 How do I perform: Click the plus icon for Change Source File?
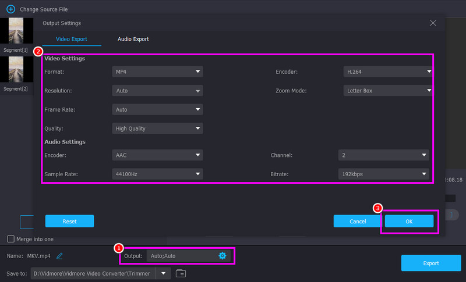(x=10, y=9)
